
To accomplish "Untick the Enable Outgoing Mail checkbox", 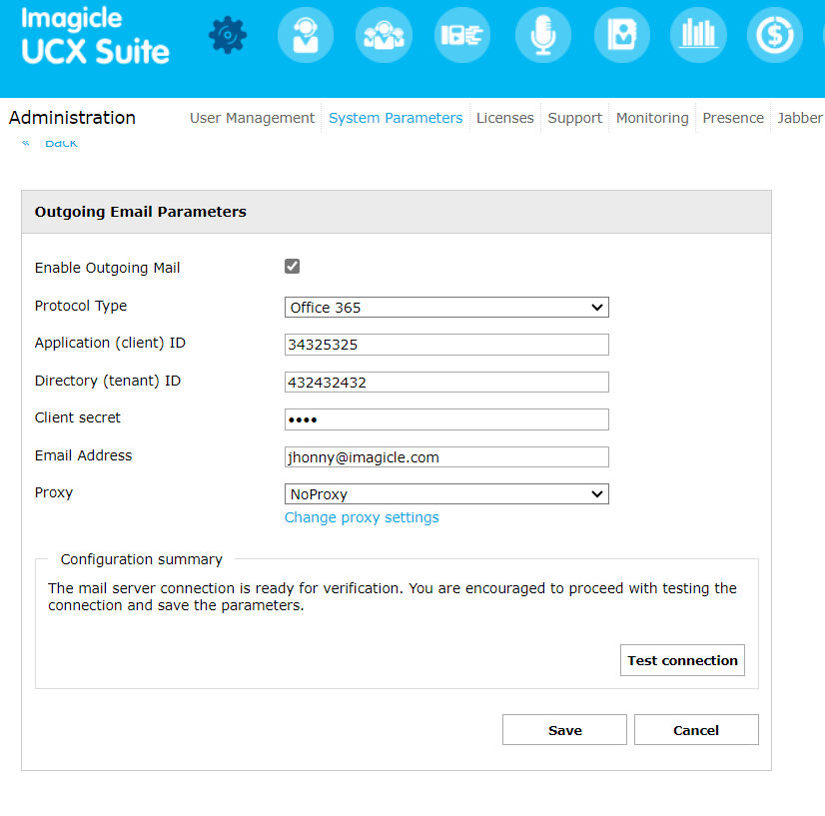I will pos(292,267).
